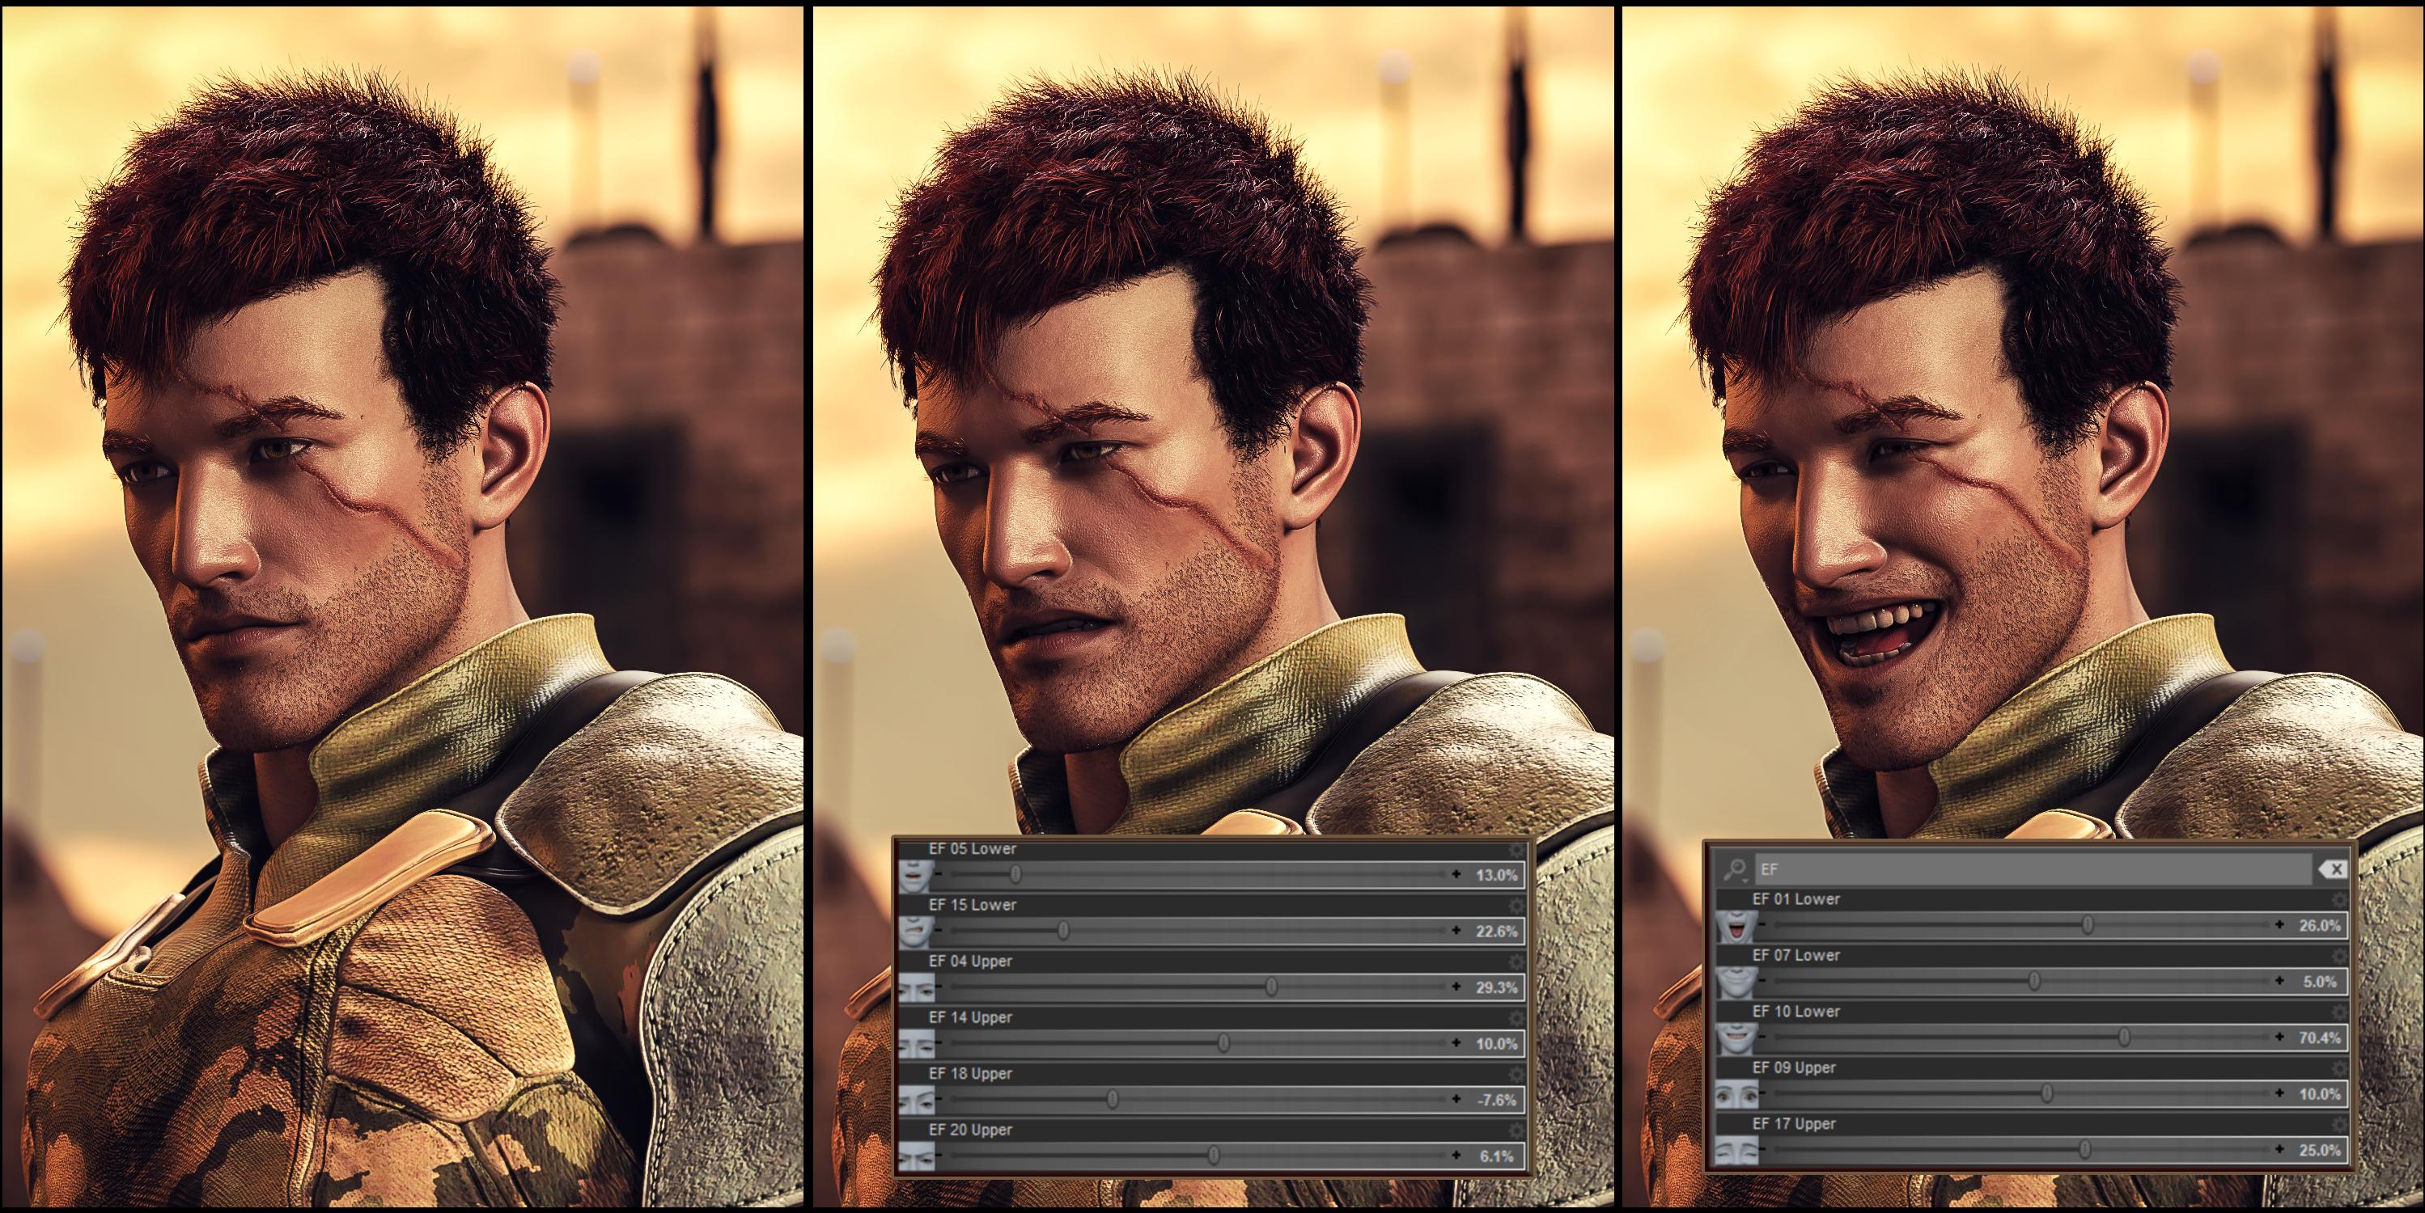Click the EF 10 Lower slider handle
2425x1213 pixels.
pos(2125,1037)
